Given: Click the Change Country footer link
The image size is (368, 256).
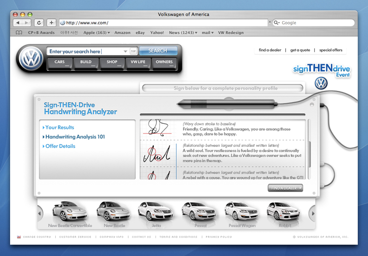Looking at the screenshot, I should [37, 237].
